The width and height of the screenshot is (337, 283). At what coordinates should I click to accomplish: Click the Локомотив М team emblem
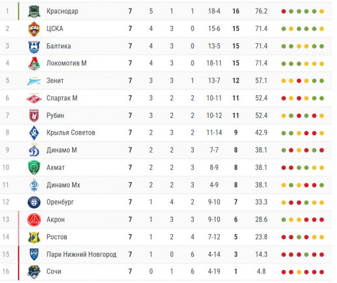click(34, 64)
